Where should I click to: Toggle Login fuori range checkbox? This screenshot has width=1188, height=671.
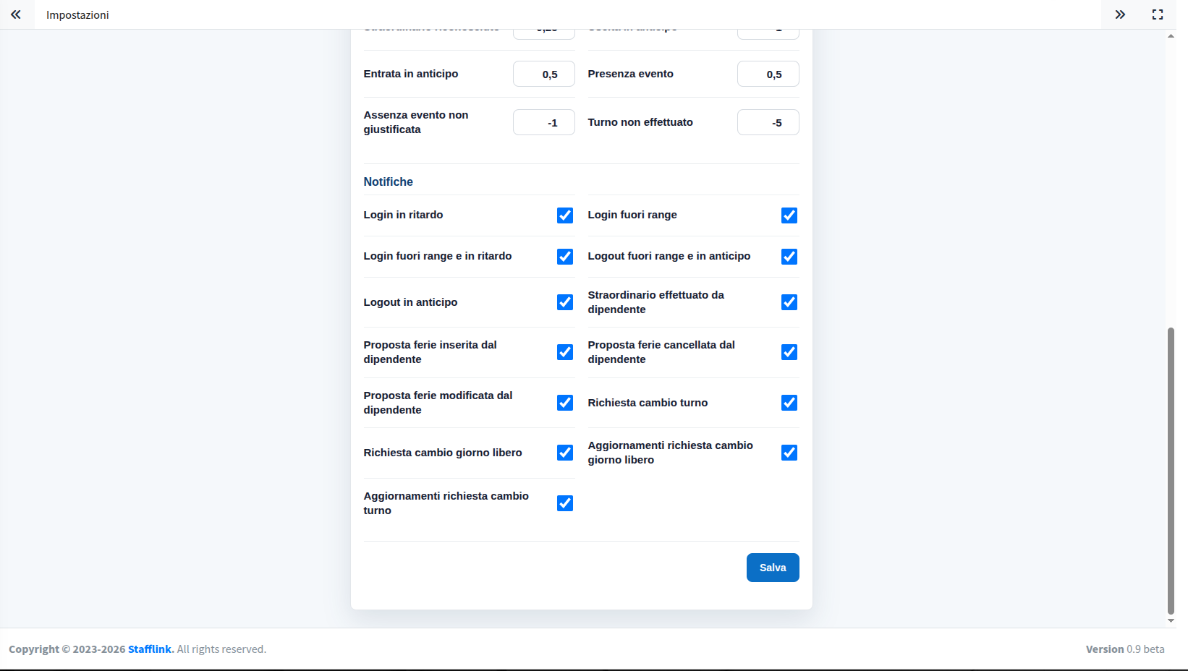click(x=789, y=215)
